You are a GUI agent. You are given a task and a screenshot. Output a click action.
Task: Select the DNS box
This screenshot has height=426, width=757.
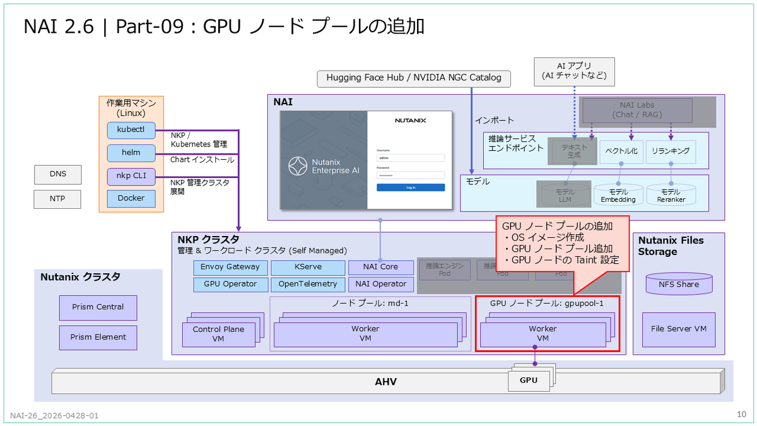(58, 174)
